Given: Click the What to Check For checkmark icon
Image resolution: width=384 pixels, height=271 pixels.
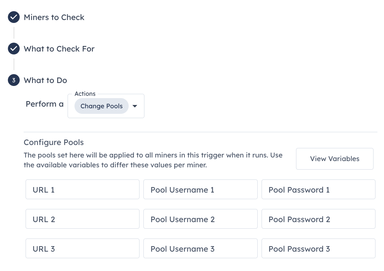Looking at the screenshot, I should (x=14, y=49).
